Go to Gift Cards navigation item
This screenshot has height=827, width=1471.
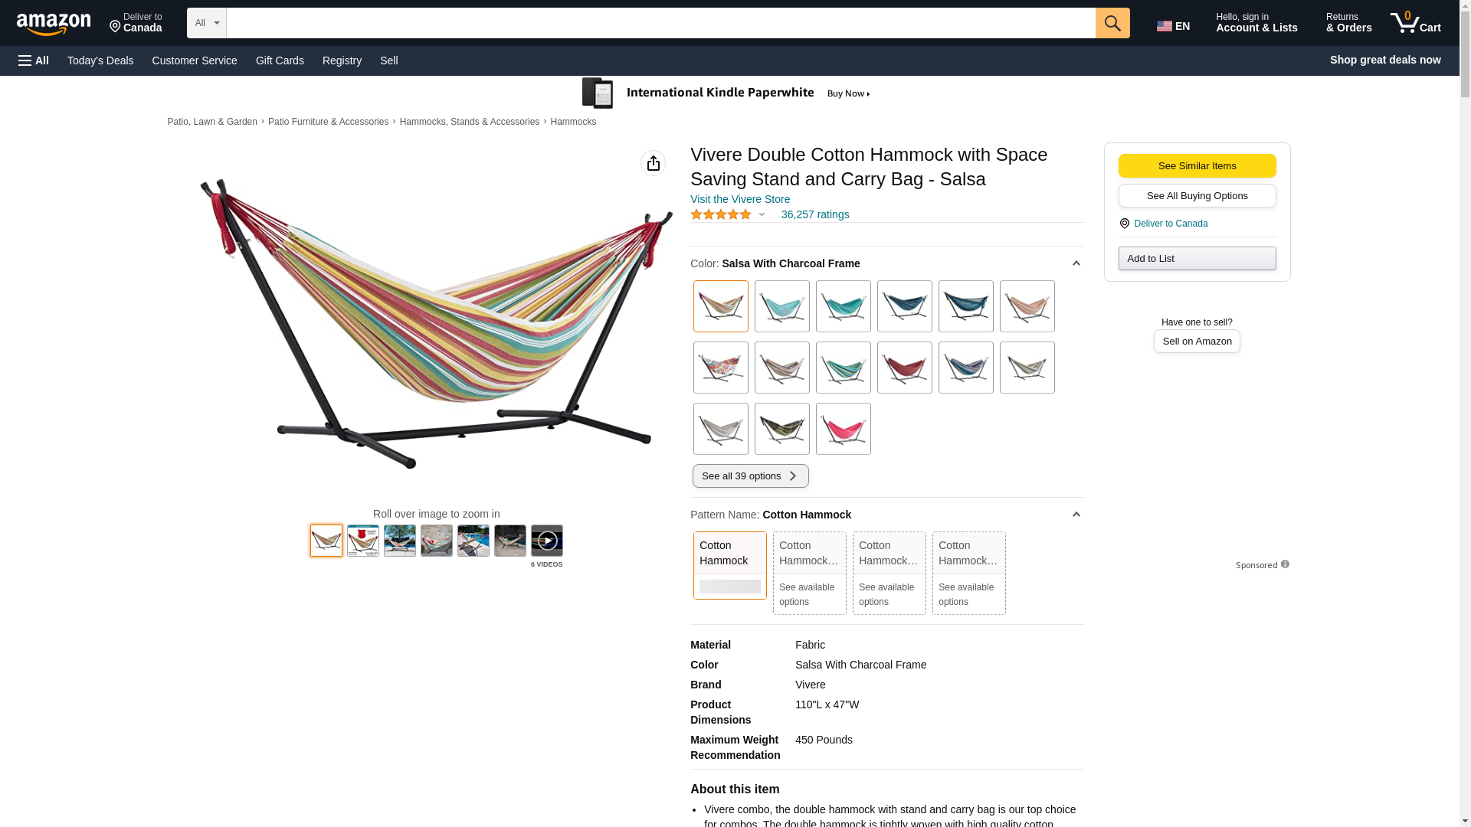point(280,60)
